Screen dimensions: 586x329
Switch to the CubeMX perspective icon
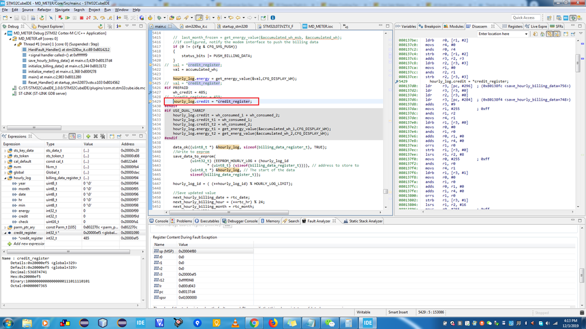pyautogui.click(x=566, y=18)
